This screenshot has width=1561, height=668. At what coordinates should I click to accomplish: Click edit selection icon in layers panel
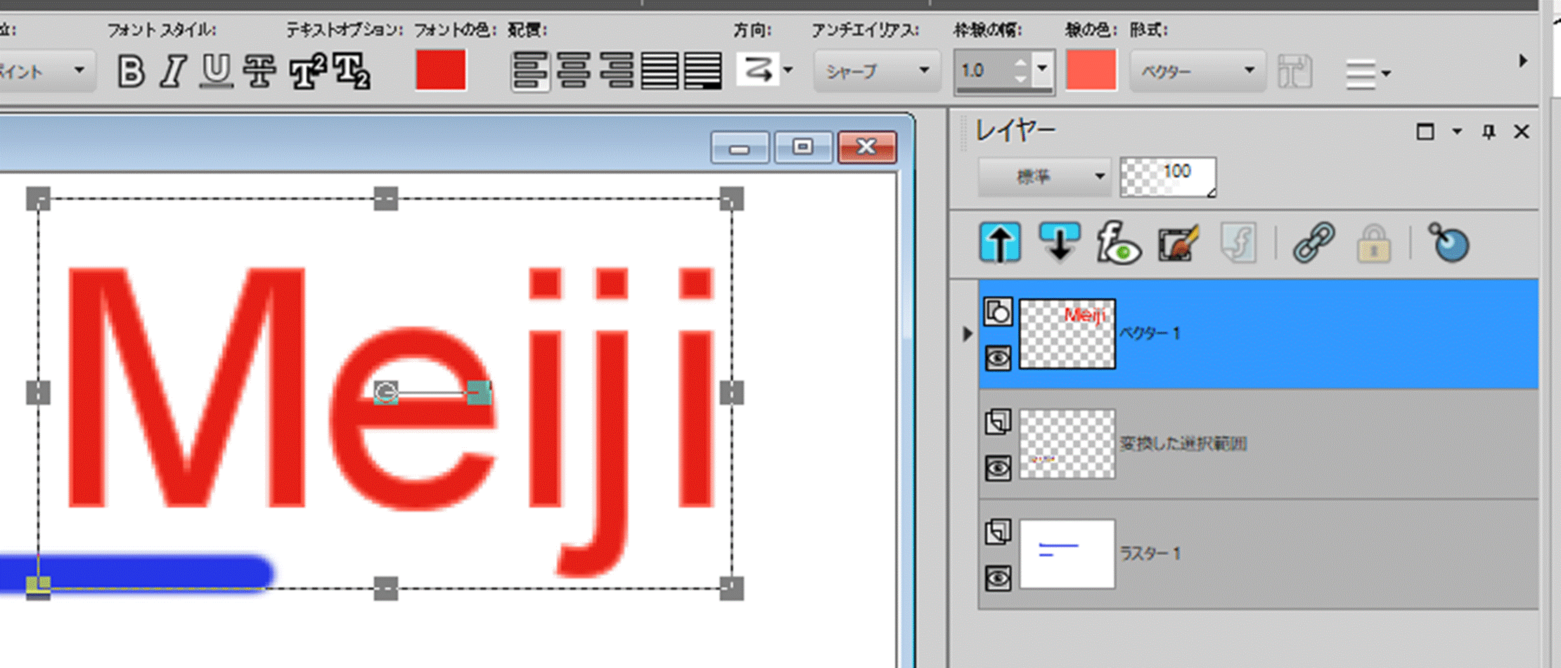click(1178, 243)
